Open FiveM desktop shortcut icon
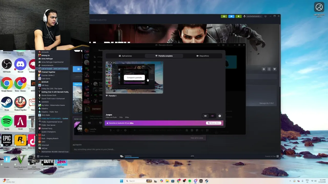The image size is (328, 184). pos(20,123)
